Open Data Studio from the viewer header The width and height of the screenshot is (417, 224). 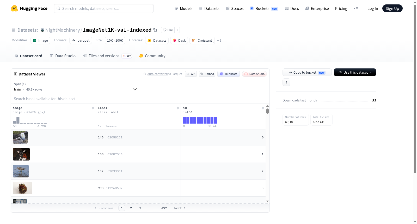(x=254, y=74)
